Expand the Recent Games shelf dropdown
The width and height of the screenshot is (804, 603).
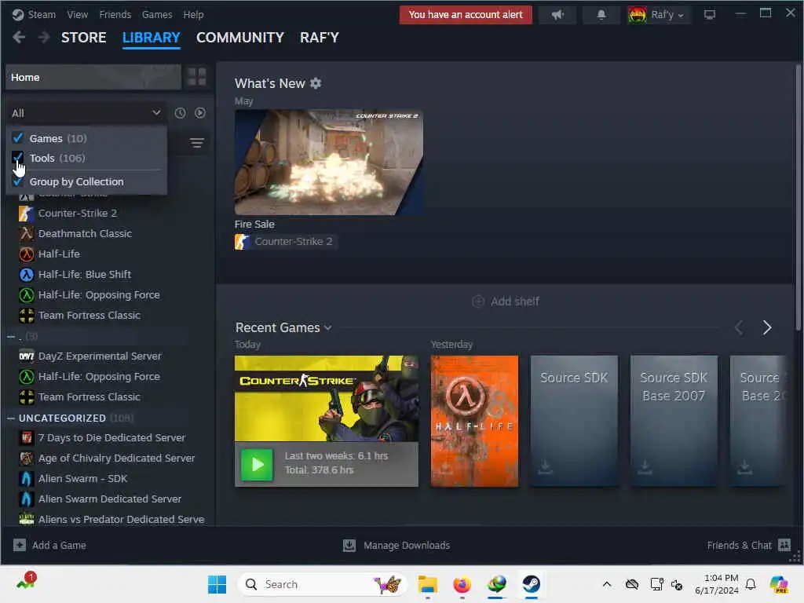click(x=327, y=327)
